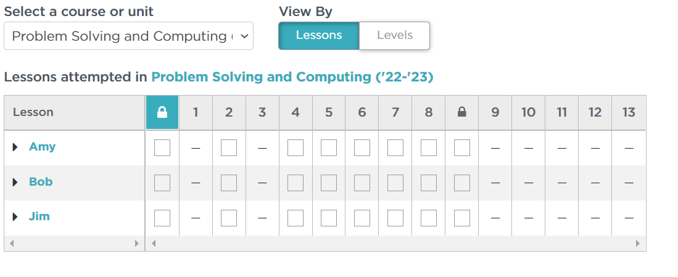Click the left arrow of lessons scrollbar
Image resolution: width=678 pixels, height=277 pixels.
[153, 243]
